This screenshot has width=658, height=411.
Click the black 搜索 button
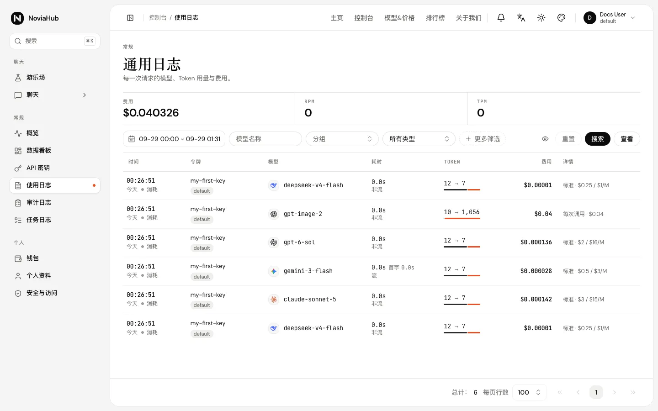click(598, 139)
